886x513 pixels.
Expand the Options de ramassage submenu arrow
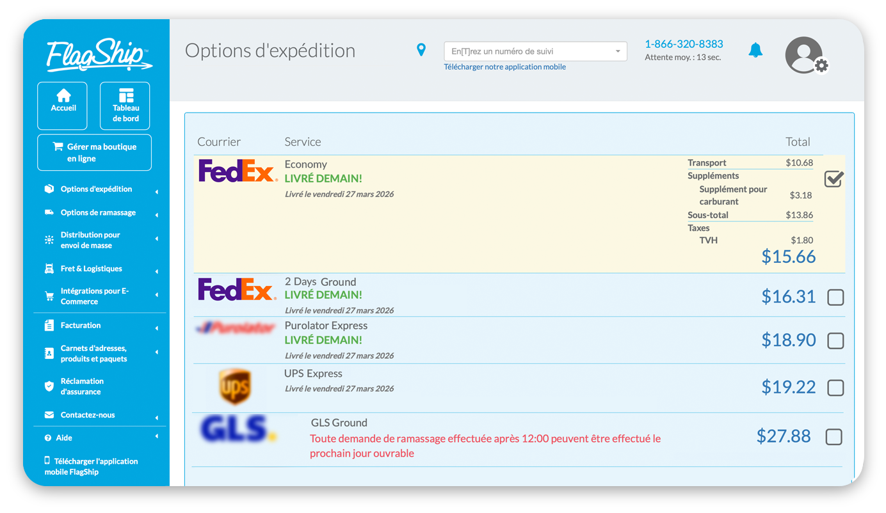pos(156,216)
